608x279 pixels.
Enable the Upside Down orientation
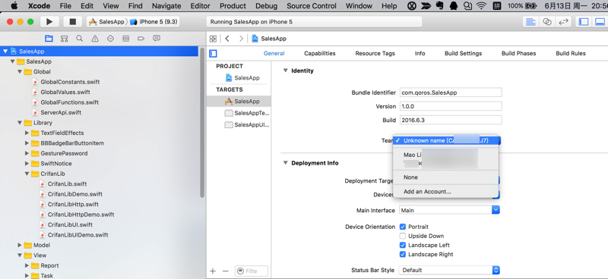tap(403, 236)
